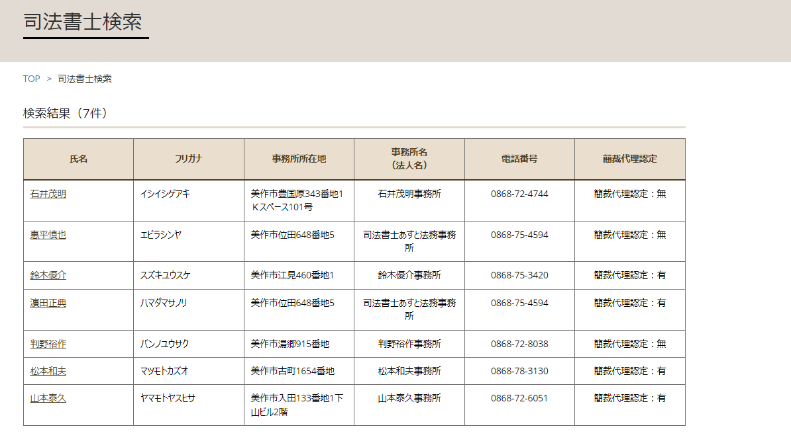Click the 判野裕作 name link
The image size is (791, 447).
point(48,344)
